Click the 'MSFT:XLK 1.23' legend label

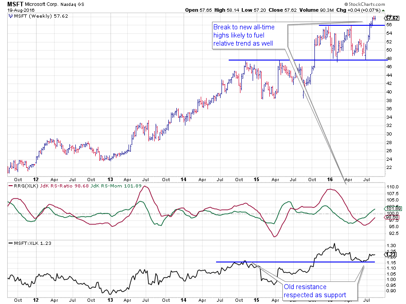pos(32,243)
